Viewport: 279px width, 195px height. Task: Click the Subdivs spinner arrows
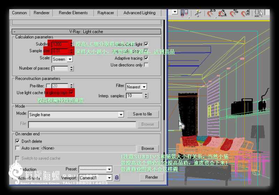(x=71, y=44)
